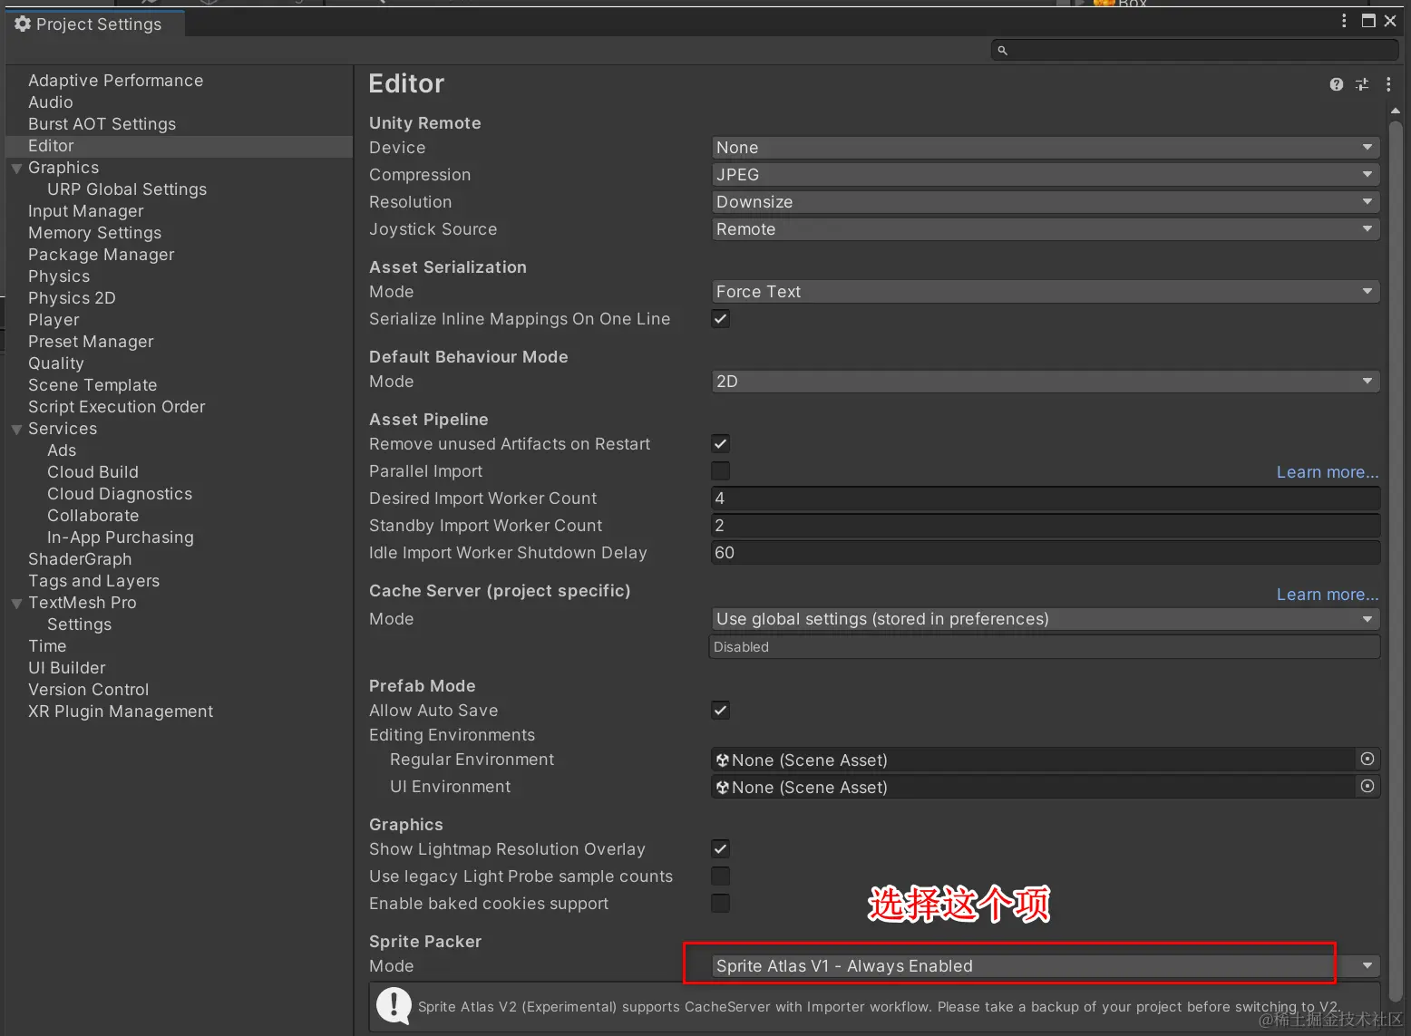Open In-App Purchasing settings

[121, 537]
